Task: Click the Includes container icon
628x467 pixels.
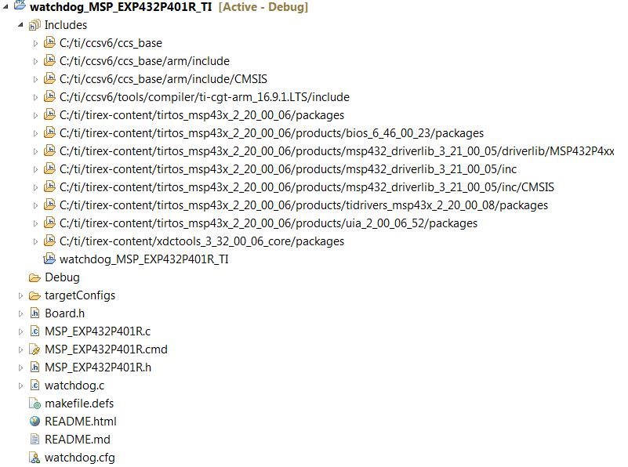Action: pyautogui.click(x=34, y=25)
